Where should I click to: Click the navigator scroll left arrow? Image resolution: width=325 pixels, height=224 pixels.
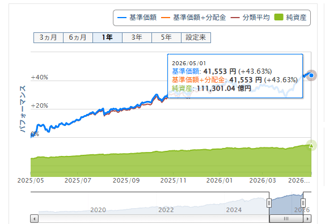[35, 218]
